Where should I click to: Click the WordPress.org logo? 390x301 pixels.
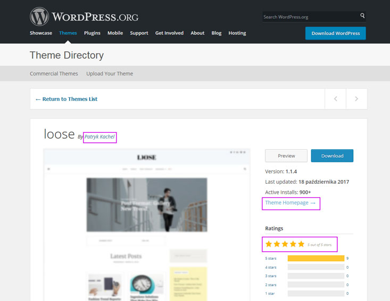click(84, 16)
